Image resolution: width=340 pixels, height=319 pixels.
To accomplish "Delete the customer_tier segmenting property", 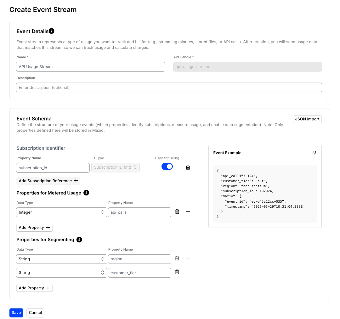I will [177, 272].
